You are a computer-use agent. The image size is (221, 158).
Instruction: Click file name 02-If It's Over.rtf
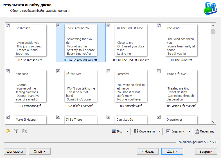click(x=80, y=106)
